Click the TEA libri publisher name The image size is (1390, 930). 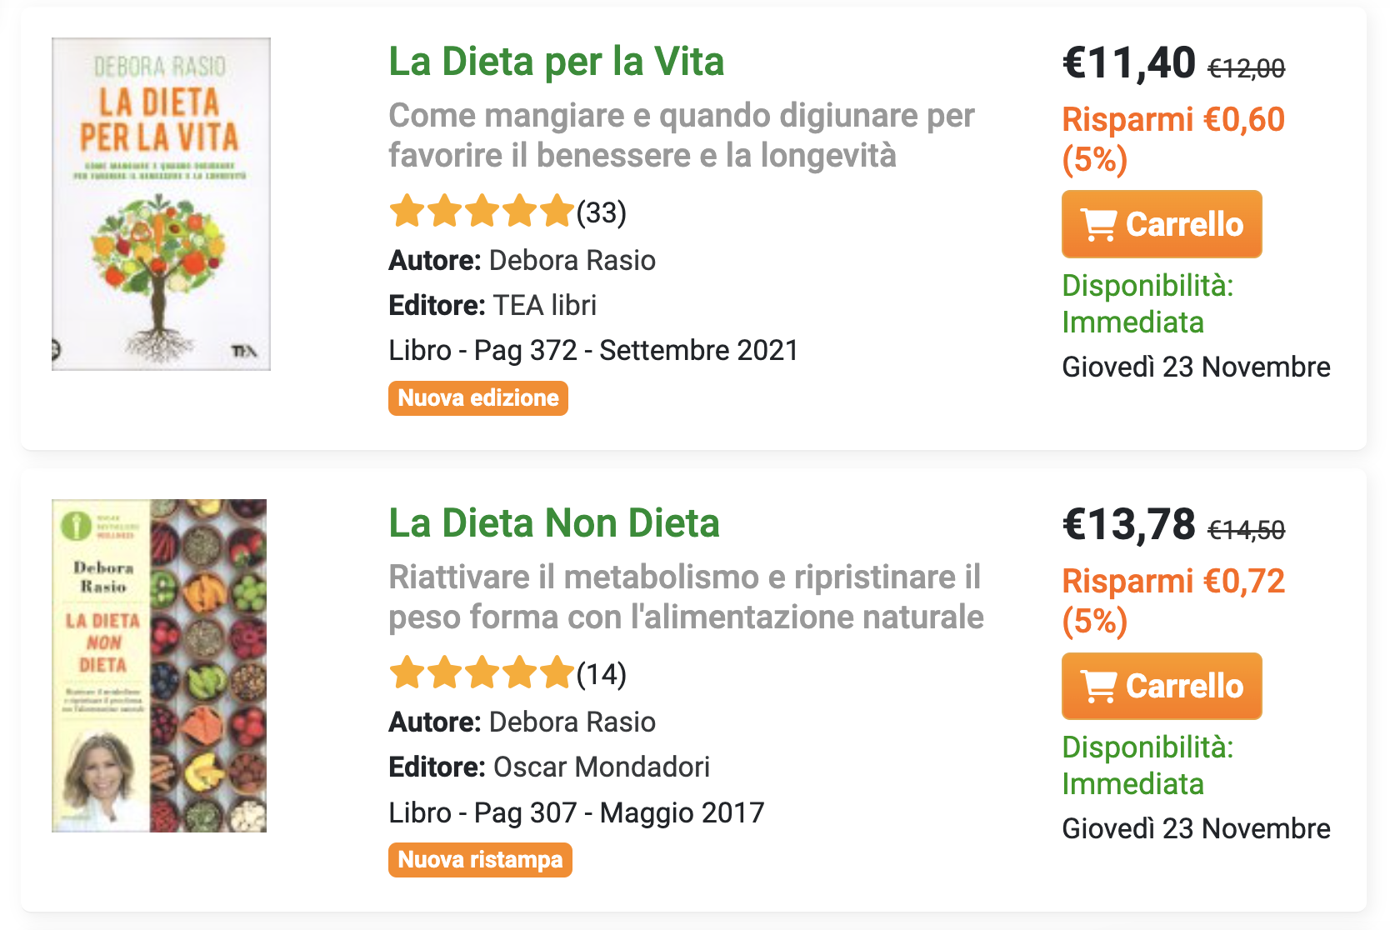point(545,305)
